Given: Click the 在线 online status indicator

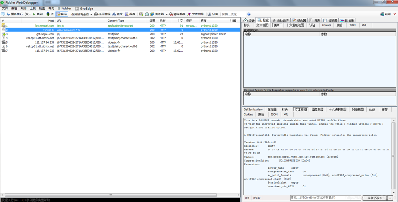Looking at the screenshot, I should coord(385,14).
